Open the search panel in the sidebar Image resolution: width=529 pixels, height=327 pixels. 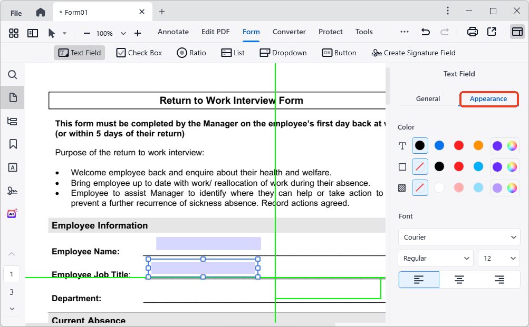tap(12, 75)
